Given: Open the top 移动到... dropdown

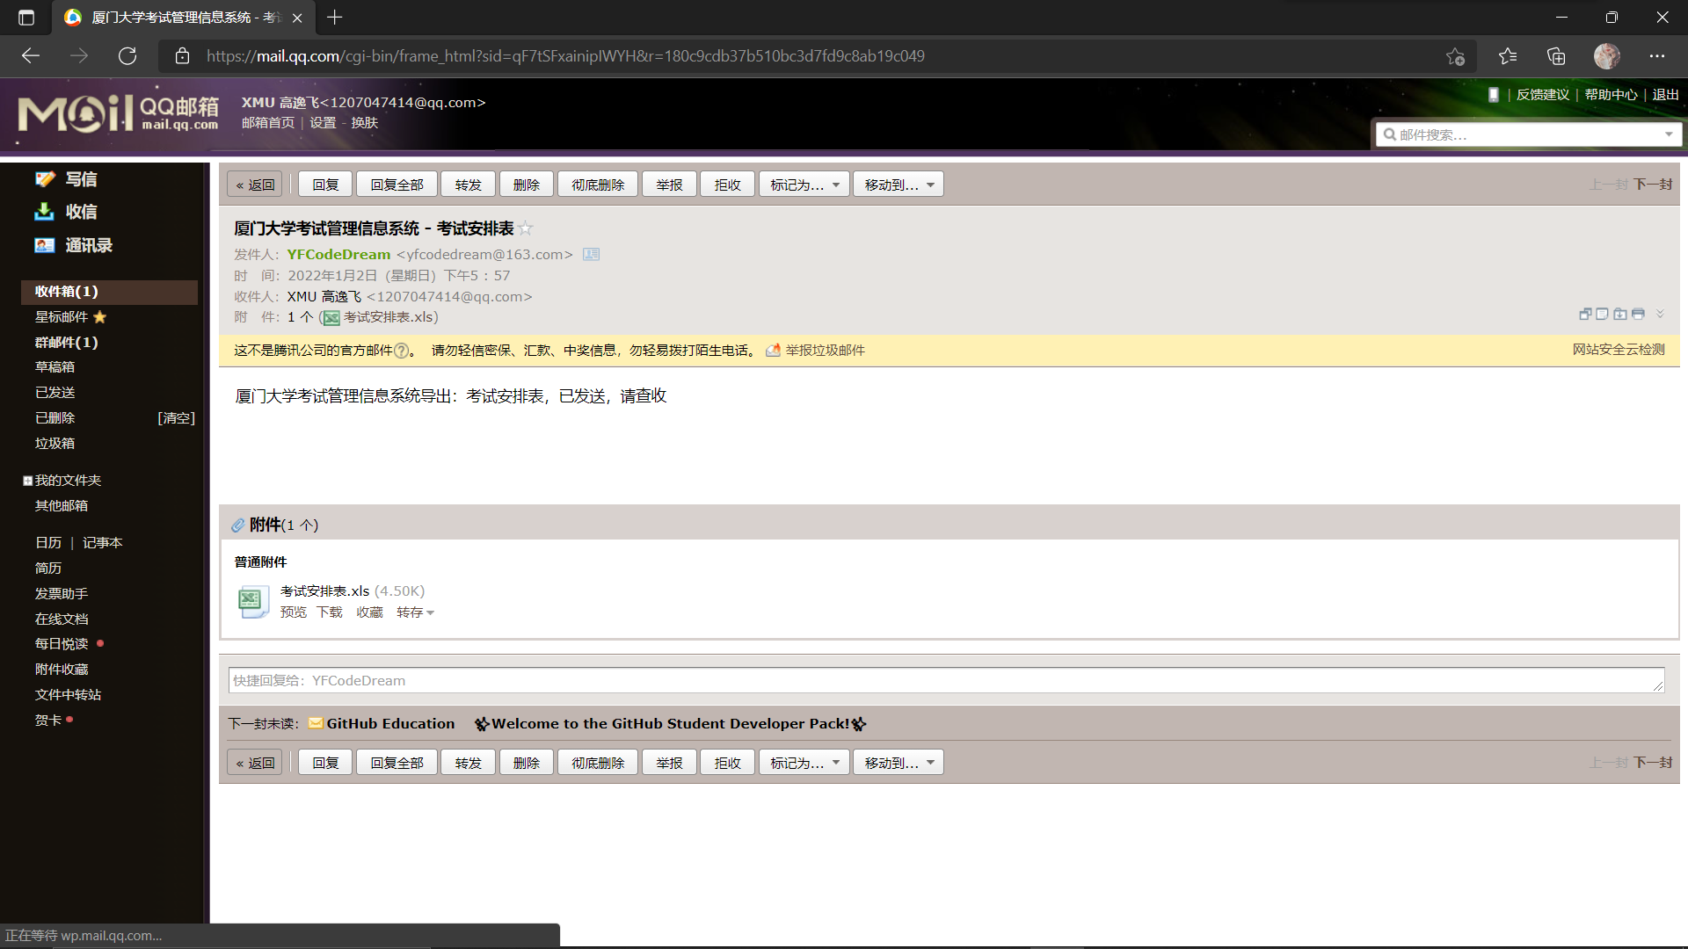Looking at the screenshot, I should [898, 185].
